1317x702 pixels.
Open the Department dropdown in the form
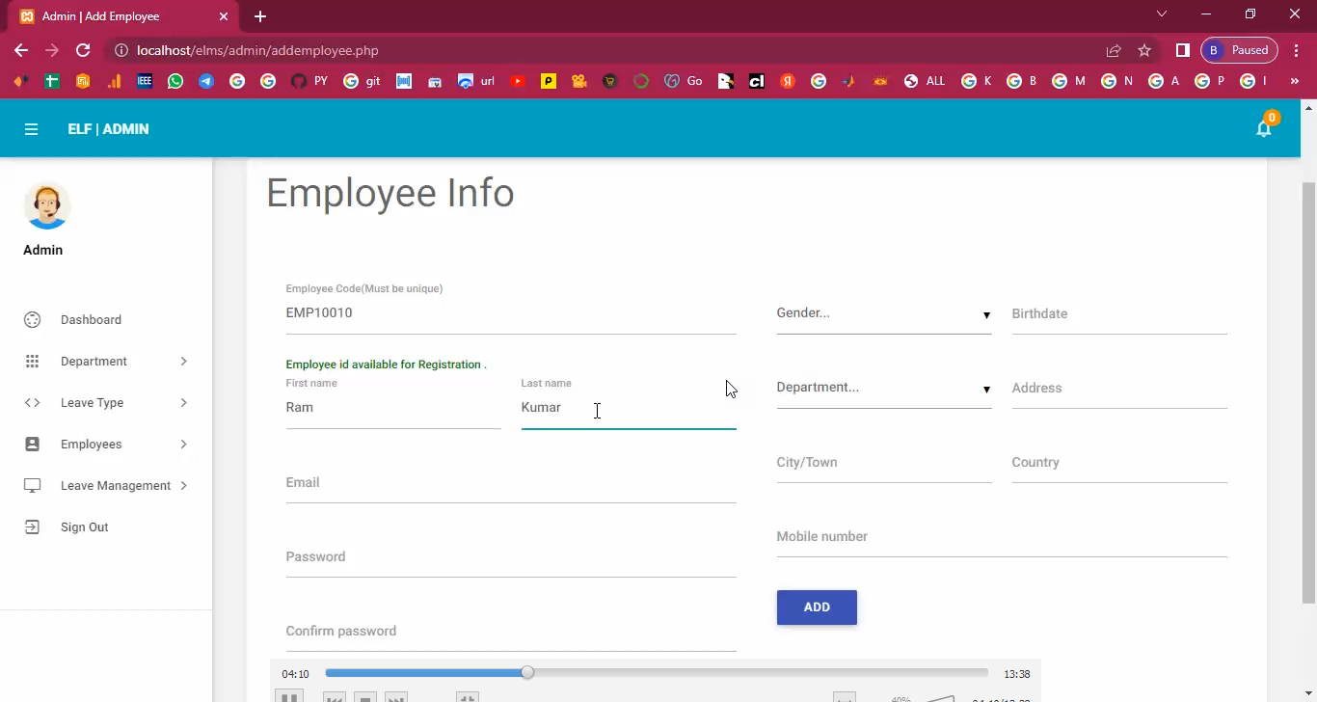tap(883, 388)
